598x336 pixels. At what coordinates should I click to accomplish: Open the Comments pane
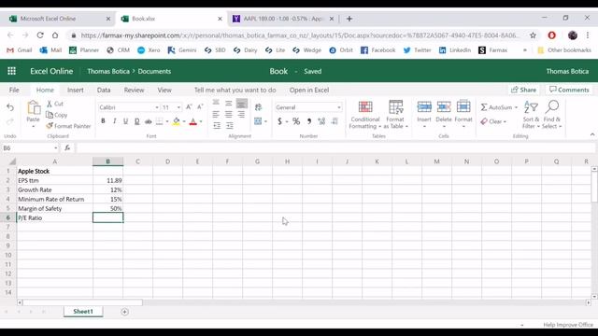point(569,90)
